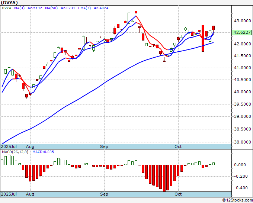Click the 41.5000 price axis label

[242, 56]
